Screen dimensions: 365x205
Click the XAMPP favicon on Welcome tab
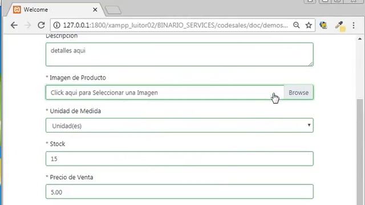[x=17, y=10]
